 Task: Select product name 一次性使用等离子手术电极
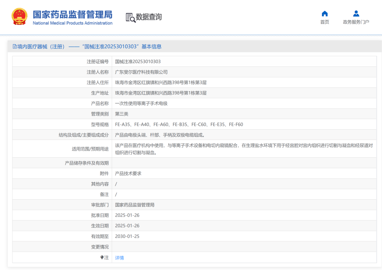point(141,104)
